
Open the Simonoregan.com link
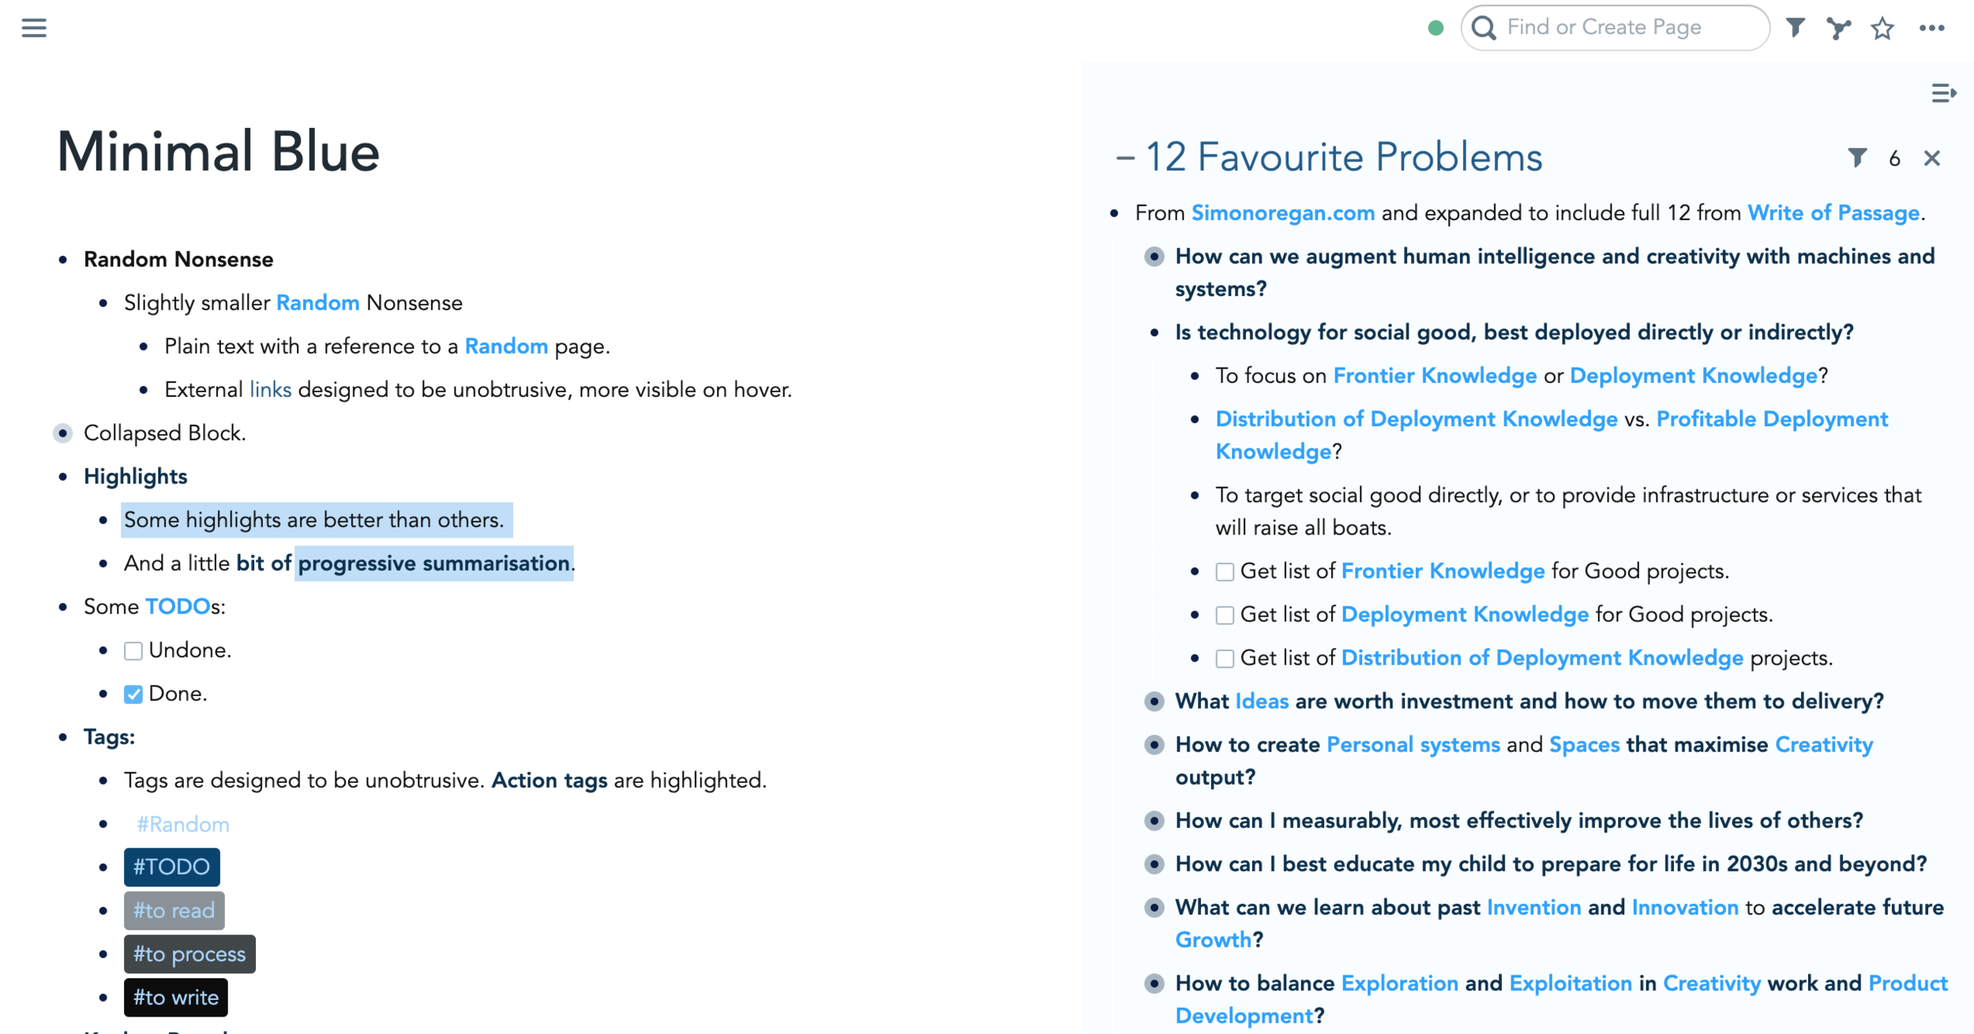click(x=1283, y=213)
